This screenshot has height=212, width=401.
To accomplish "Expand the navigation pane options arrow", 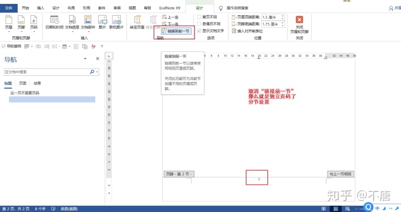I will point(85,59).
